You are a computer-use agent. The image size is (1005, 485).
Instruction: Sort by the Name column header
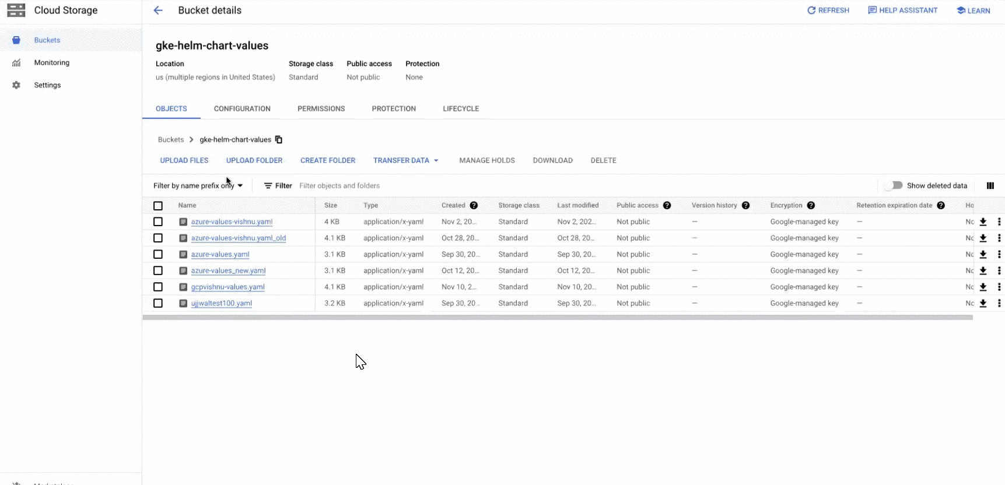pos(187,205)
